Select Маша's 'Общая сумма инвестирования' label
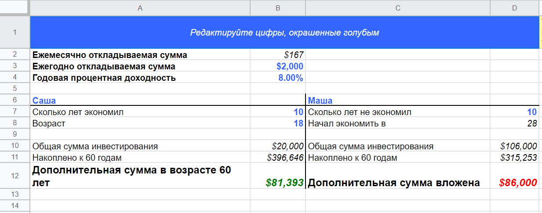The width and height of the screenshot is (542, 213). (x=398, y=146)
